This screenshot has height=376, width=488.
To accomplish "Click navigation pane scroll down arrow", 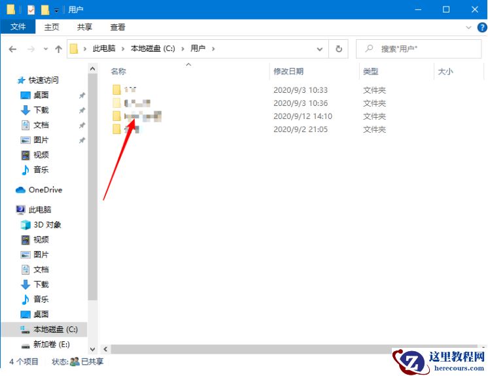I will (x=92, y=349).
